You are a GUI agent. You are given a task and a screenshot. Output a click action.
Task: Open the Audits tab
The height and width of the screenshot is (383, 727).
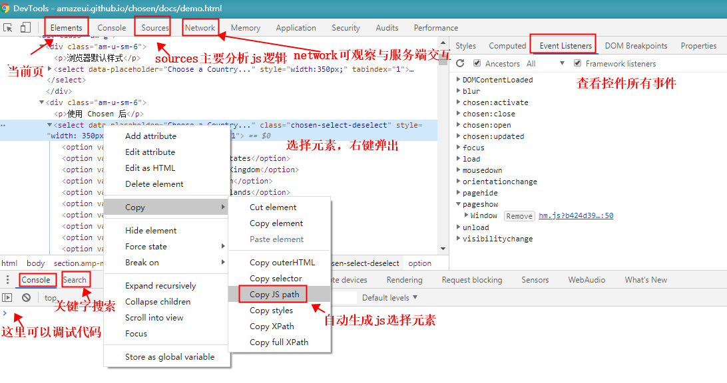(x=387, y=28)
